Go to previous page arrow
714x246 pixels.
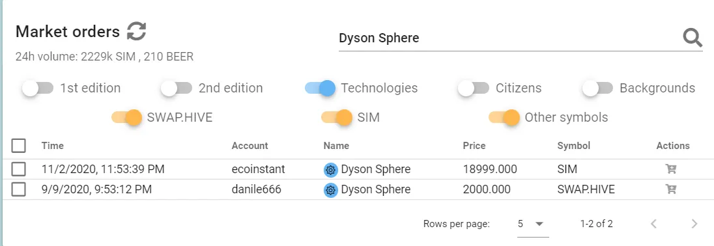tap(654, 224)
